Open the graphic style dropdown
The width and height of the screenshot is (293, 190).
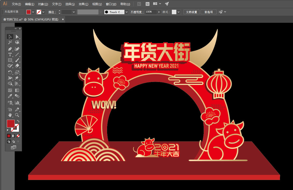point(179,12)
